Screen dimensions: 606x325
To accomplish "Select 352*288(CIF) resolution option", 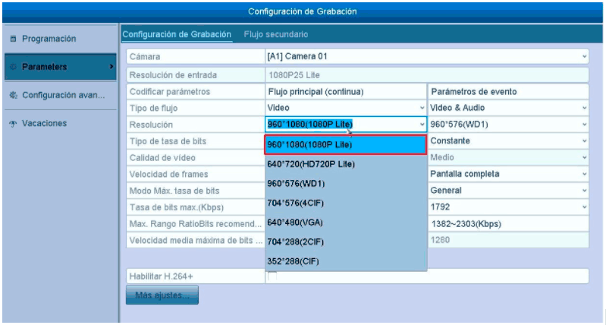I will 293,261.
